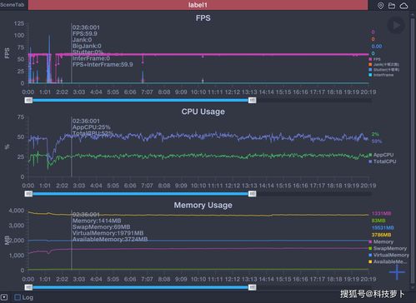Image resolution: width=416 pixels, height=303 pixels.
Task: Open the folder icon in top-right header
Action: (x=392, y=6)
